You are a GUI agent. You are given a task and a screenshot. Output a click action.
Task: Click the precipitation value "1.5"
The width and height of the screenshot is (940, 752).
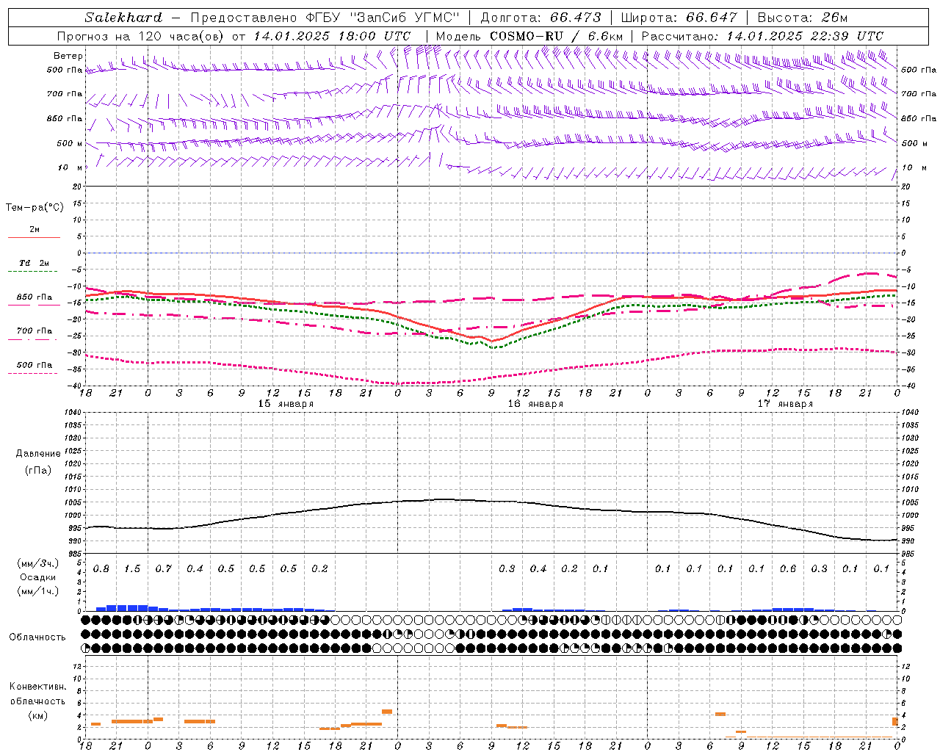click(132, 569)
